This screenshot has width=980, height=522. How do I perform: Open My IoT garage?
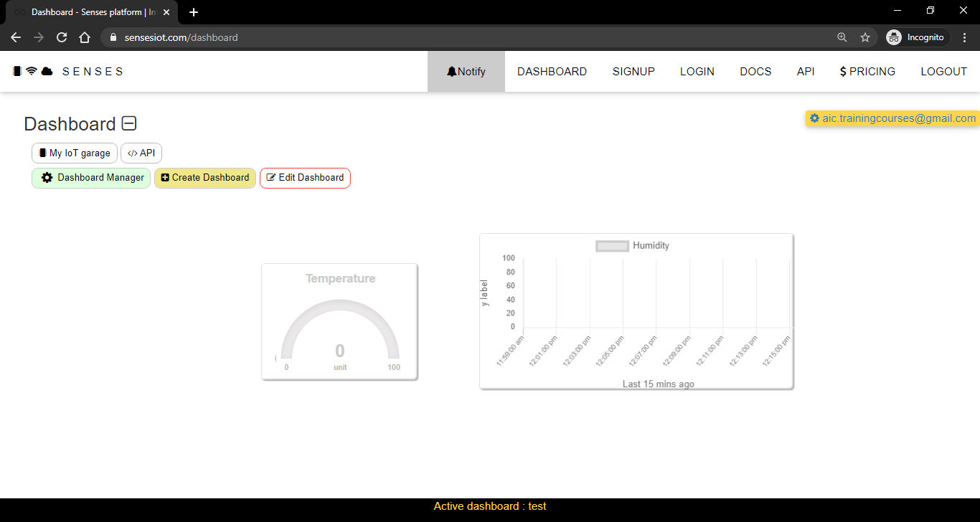75,153
